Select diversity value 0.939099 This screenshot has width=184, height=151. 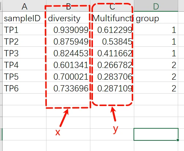pos(68,29)
